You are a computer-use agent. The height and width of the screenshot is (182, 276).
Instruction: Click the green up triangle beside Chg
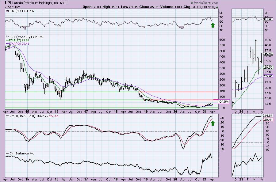pyautogui.click(x=217, y=7)
